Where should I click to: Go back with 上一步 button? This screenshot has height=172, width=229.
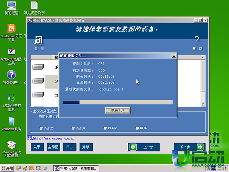pos(144,147)
